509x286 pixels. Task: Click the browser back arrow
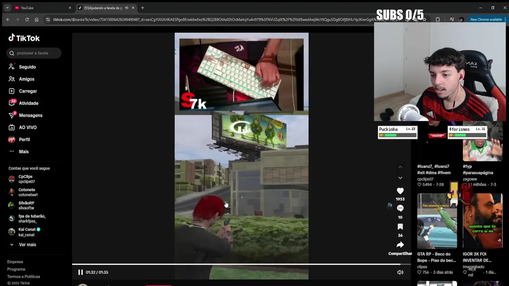tap(8, 19)
